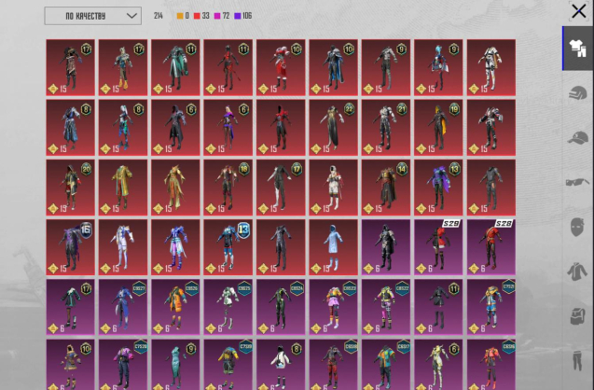The image size is (594, 390).
Task: Select the yellow-green long coat outfit
Action: click(123, 188)
